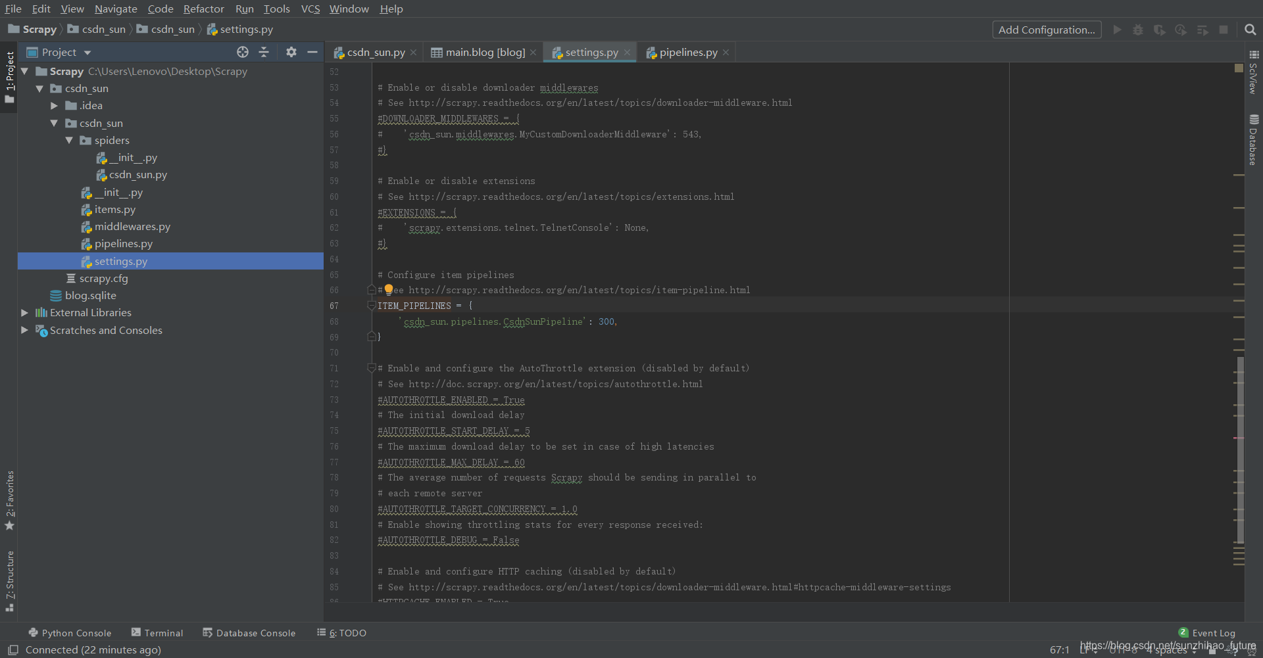
Task: Click Add Configuration... button
Action: point(1047,30)
